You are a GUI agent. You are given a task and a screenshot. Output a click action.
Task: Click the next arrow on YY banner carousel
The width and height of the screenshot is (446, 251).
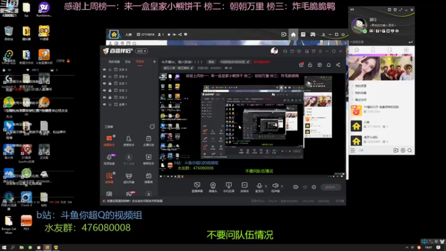[410, 68]
